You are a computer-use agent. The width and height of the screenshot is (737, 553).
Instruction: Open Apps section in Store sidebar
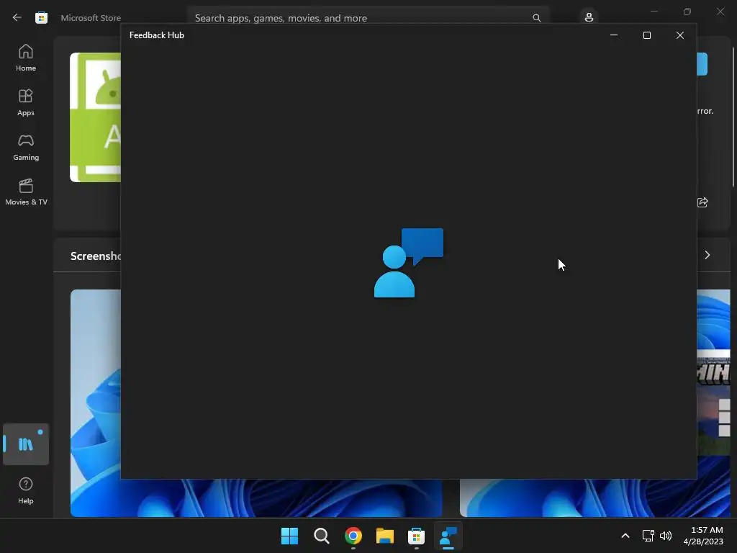[x=26, y=102]
